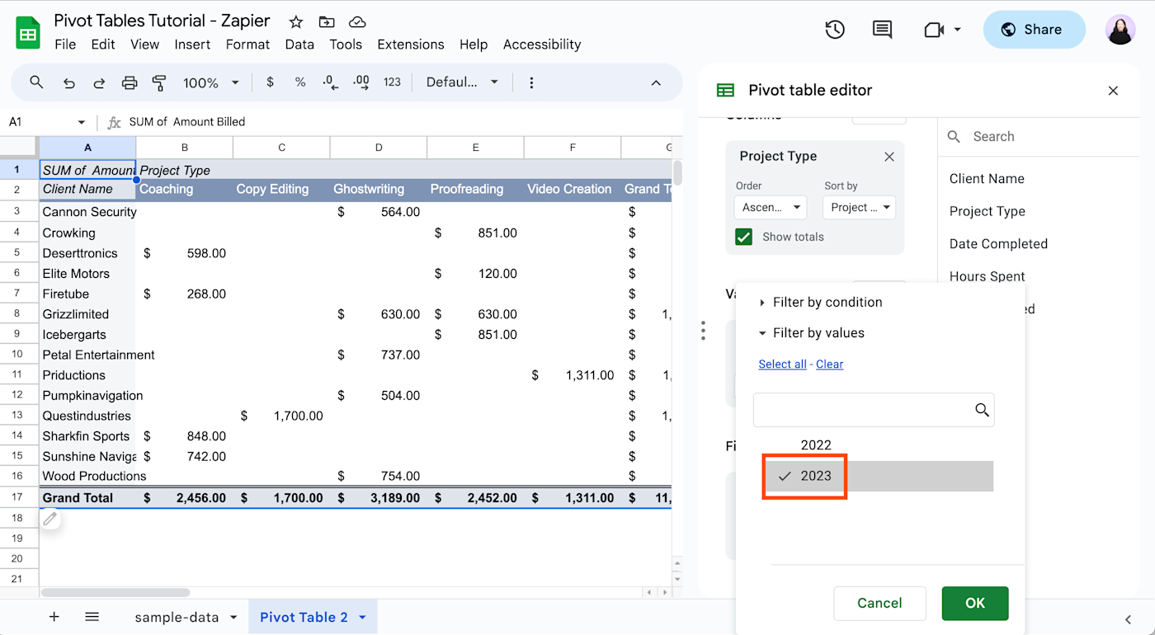Screen dimensions: 1155x635
Task: Open the all sheets list icon
Action: [92, 617]
